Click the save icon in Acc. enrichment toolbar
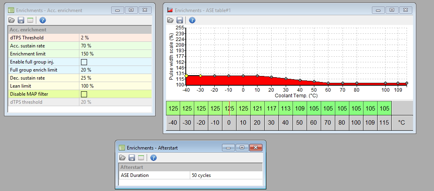This screenshot has height=191, width=434. [21, 20]
